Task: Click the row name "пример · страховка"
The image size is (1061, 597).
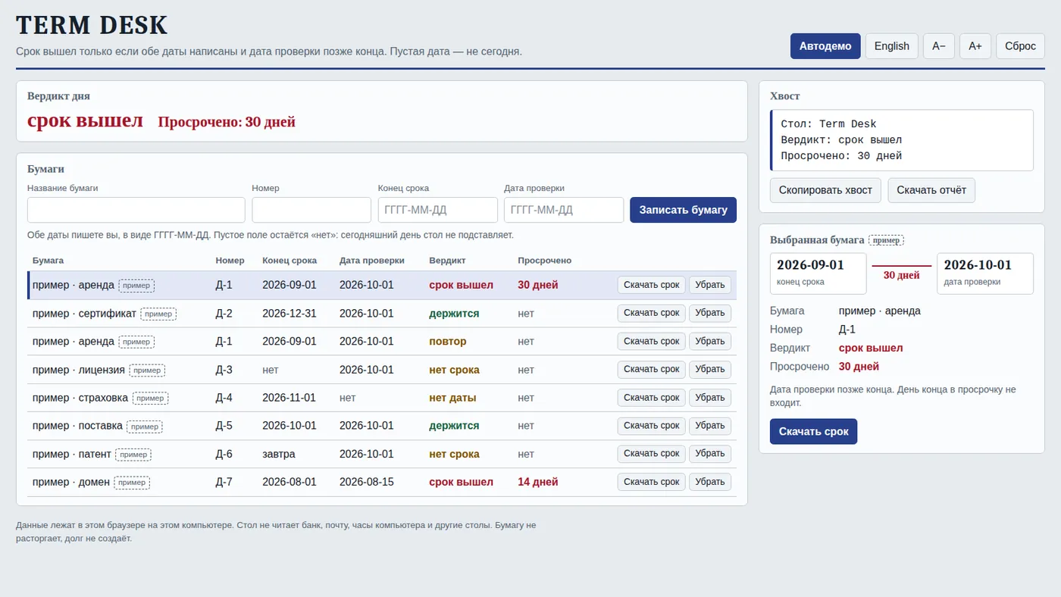Action: (80, 398)
